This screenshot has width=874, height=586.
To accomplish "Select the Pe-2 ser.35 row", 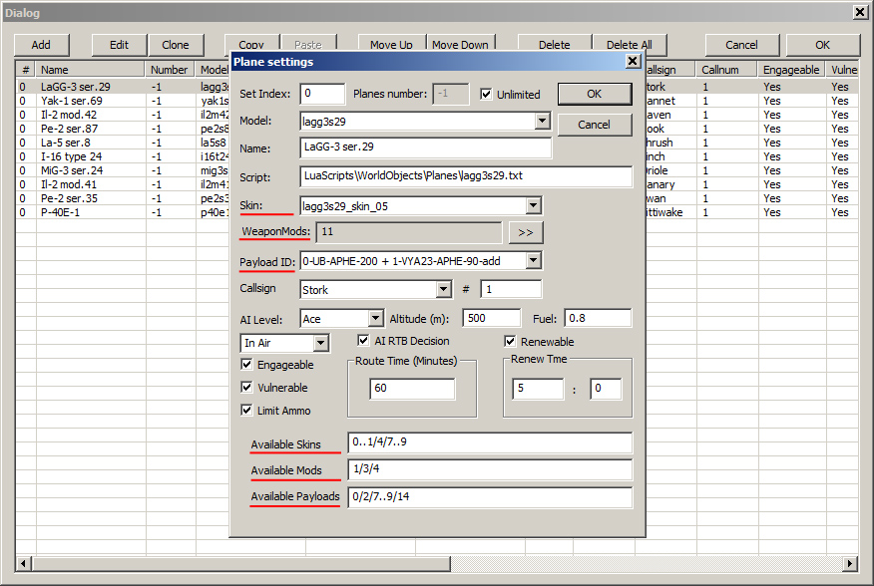I will click(x=123, y=198).
